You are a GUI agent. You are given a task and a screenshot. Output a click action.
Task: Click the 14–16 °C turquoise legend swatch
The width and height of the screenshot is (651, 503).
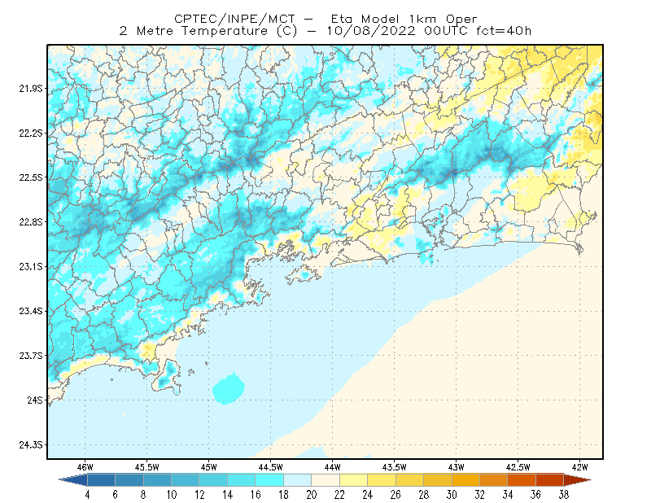(x=241, y=480)
